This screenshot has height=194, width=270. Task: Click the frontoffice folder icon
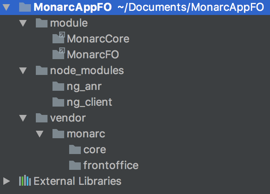click(75, 165)
